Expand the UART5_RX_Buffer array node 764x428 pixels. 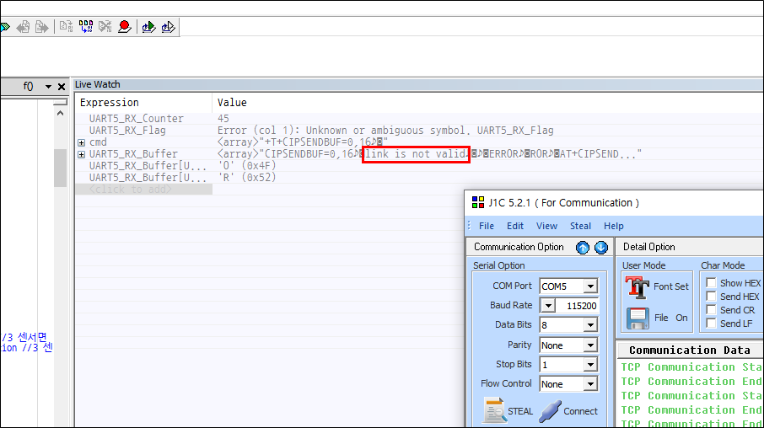pyautogui.click(x=81, y=154)
